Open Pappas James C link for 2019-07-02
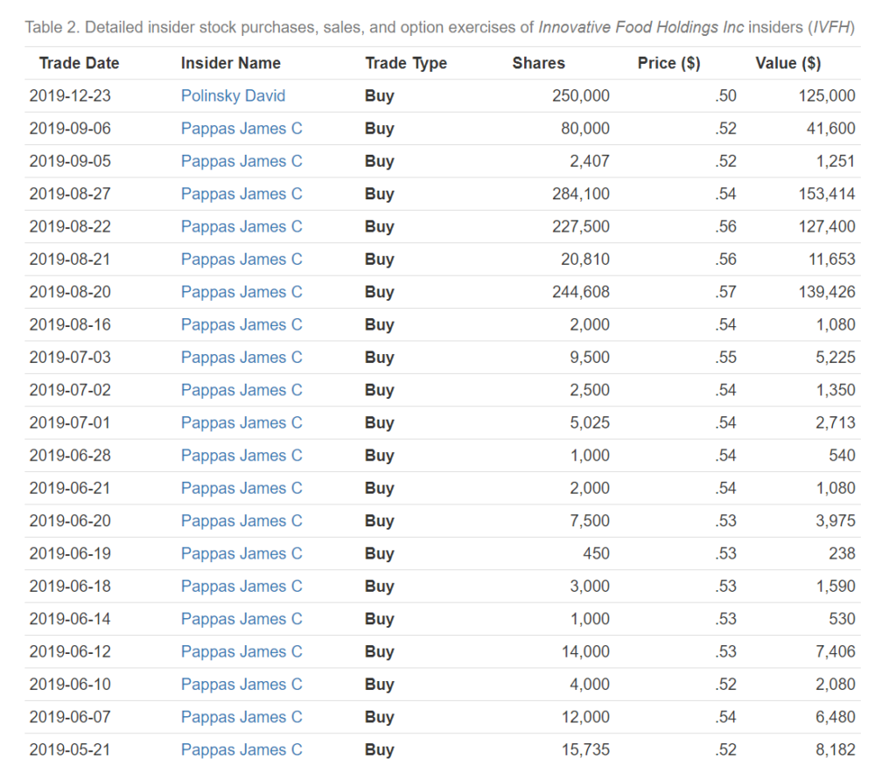The image size is (896, 772). 241,390
